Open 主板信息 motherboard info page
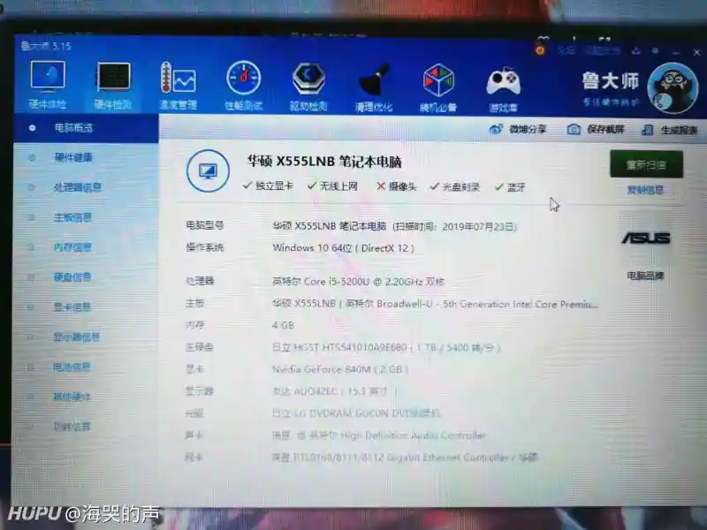Image resolution: width=707 pixels, height=530 pixels. [72, 217]
